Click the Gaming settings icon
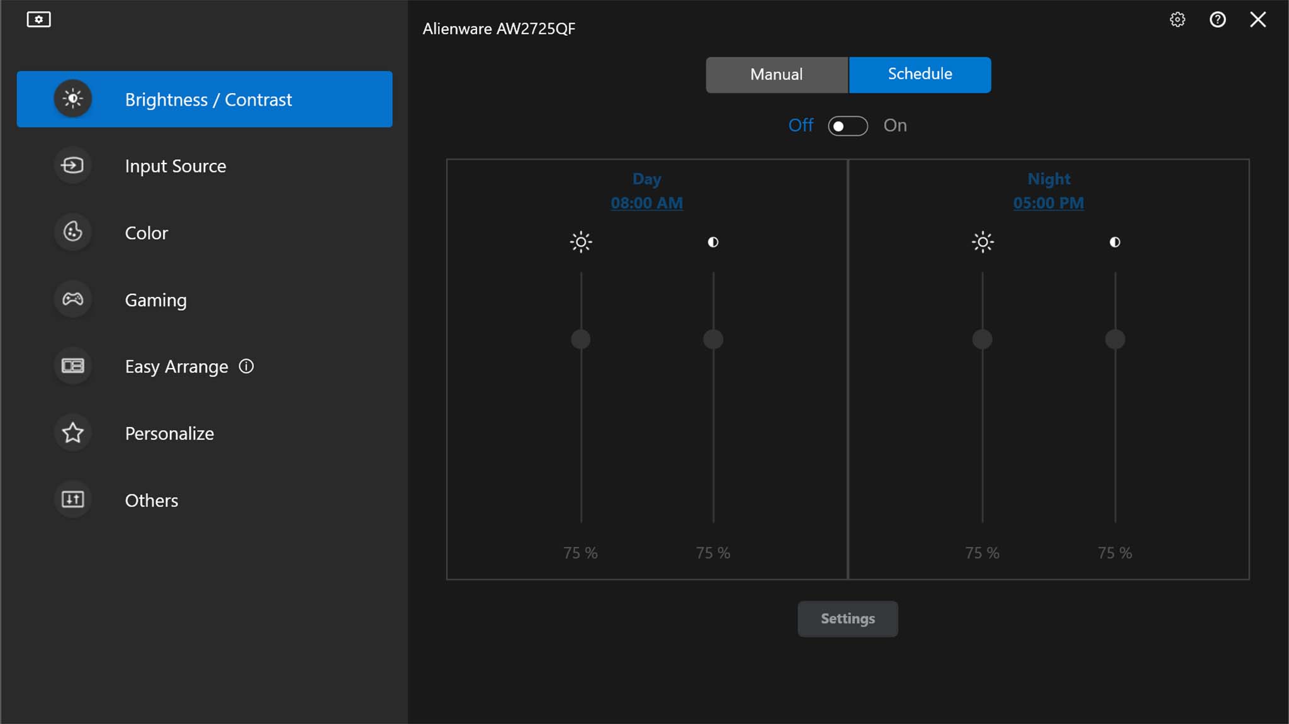 coord(72,299)
